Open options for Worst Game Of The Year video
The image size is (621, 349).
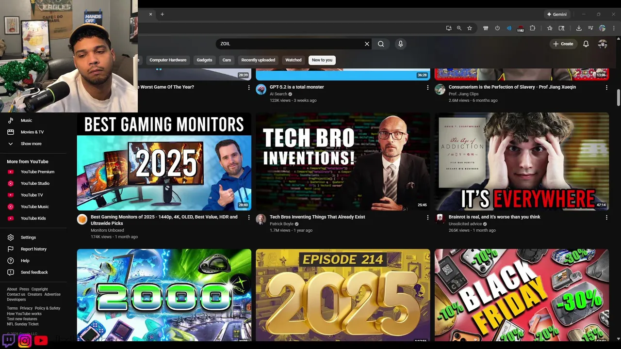click(249, 88)
